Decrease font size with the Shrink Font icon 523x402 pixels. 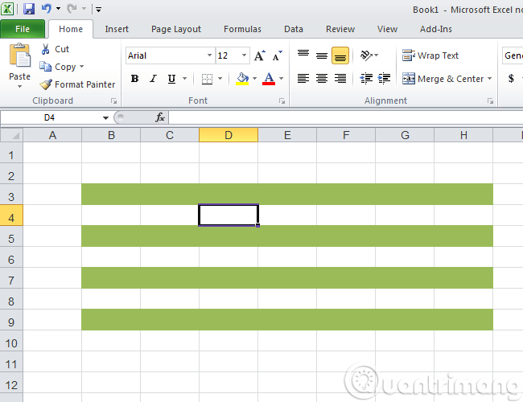coord(277,55)
